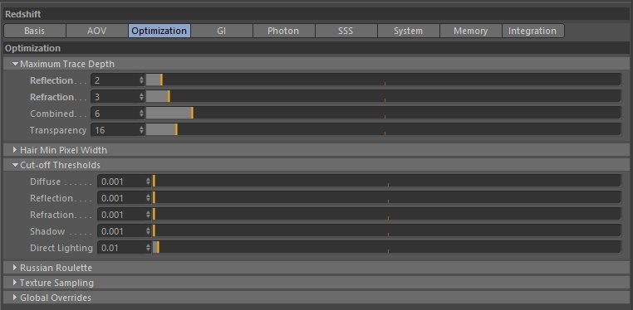Click the trace depth Refraction spinner arrows

tap(141, 97)
